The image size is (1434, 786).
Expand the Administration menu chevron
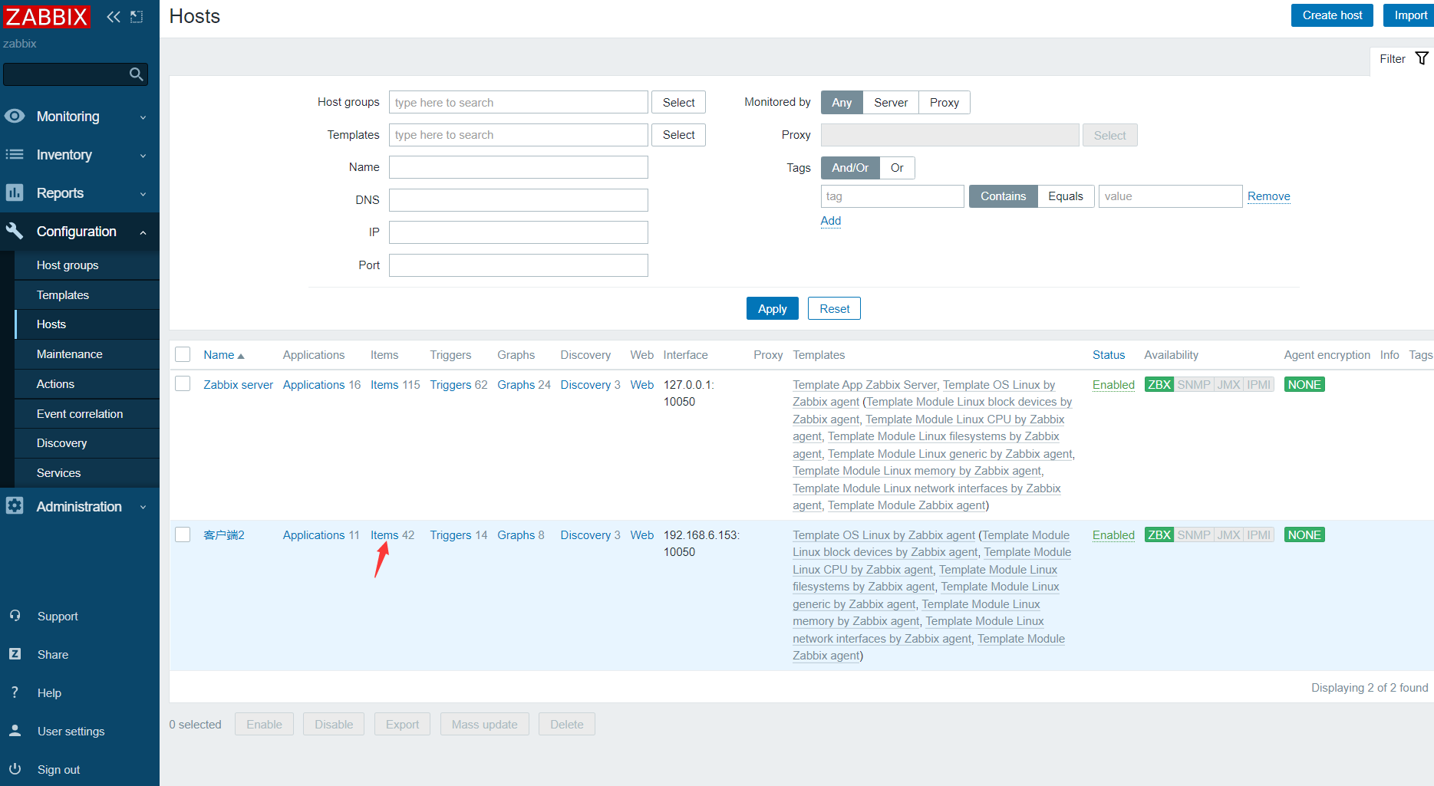tap(143, 508)
